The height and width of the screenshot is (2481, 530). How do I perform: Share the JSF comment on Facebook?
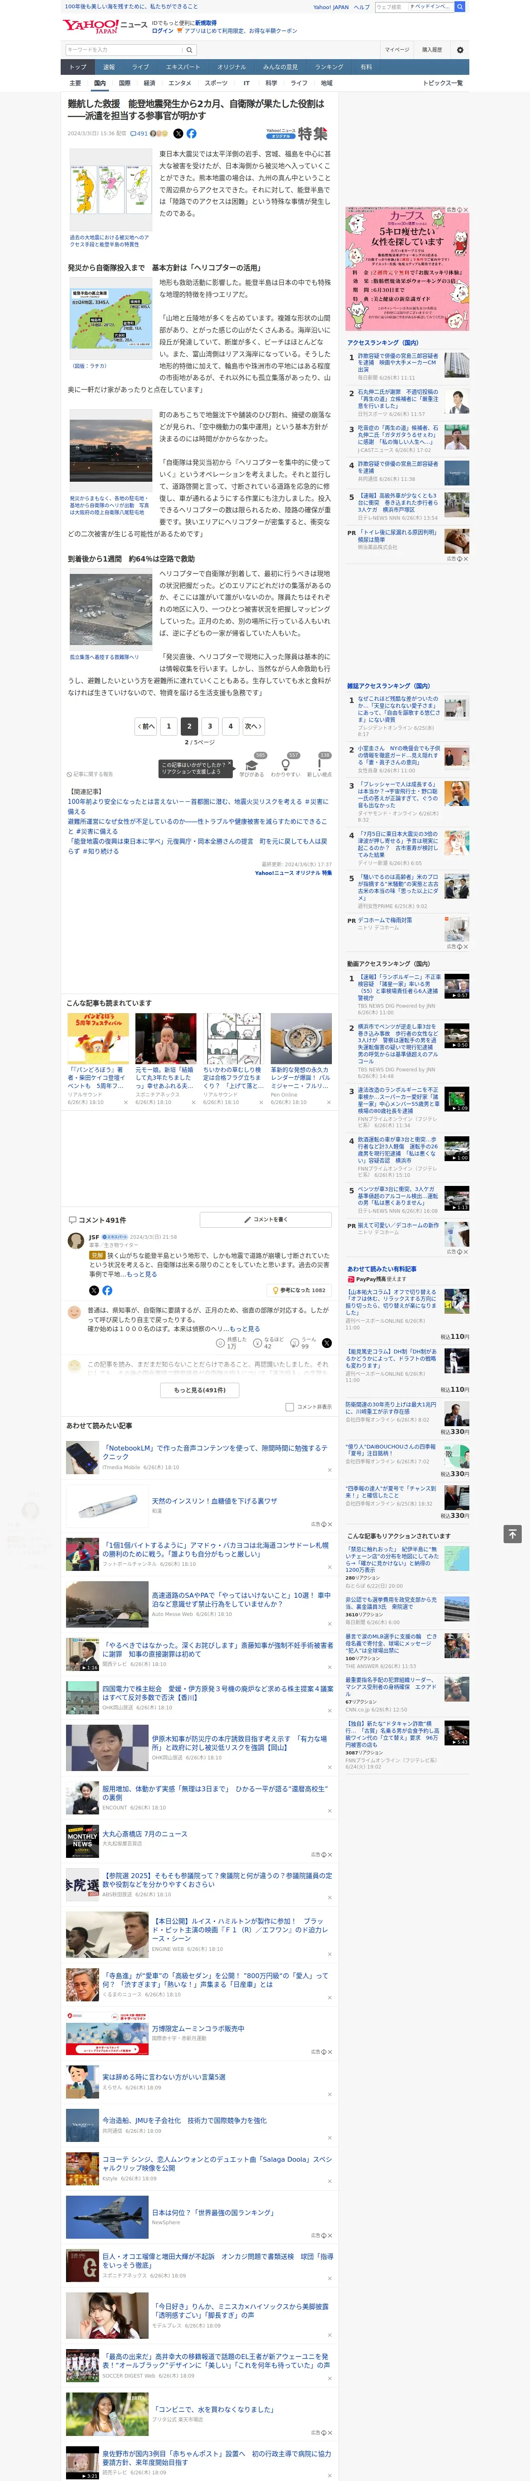[107, 1290]
